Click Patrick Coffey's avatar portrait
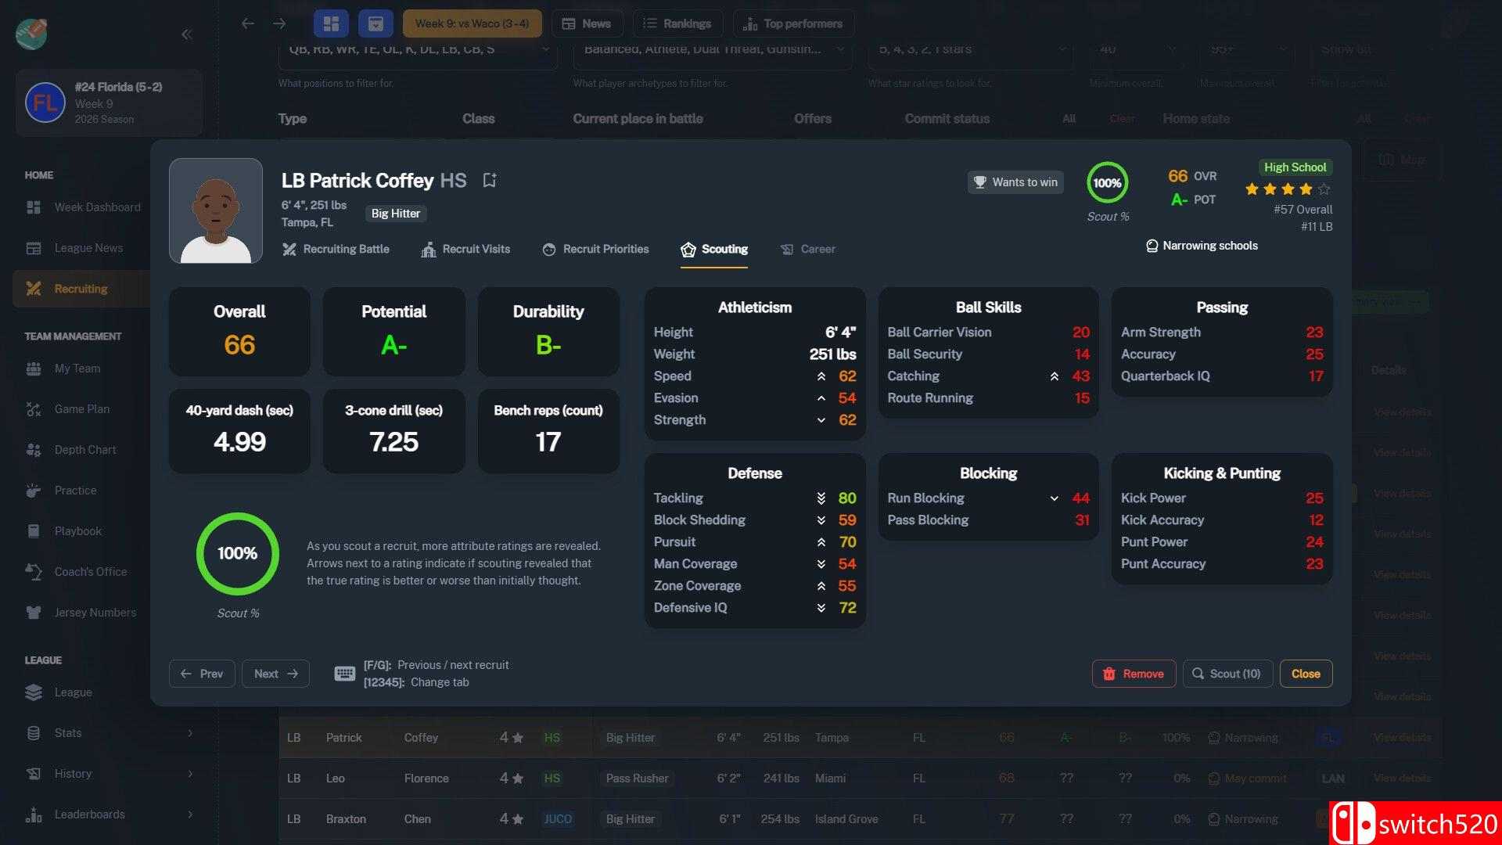This screenshot has width=1502, height=845. click(x=216, y=210)
